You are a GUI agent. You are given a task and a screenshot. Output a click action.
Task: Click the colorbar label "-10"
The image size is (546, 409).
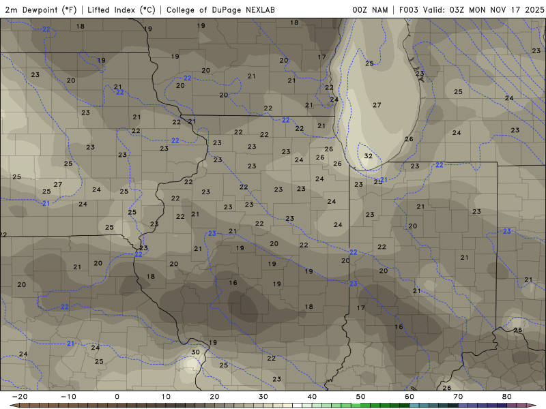point(68,397)
